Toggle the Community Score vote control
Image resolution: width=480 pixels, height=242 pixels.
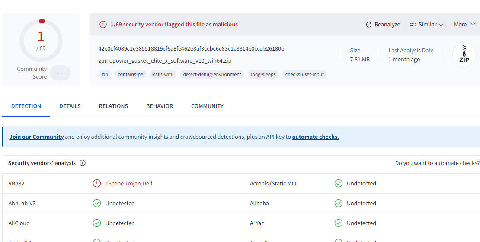click(x=60, y=73)
